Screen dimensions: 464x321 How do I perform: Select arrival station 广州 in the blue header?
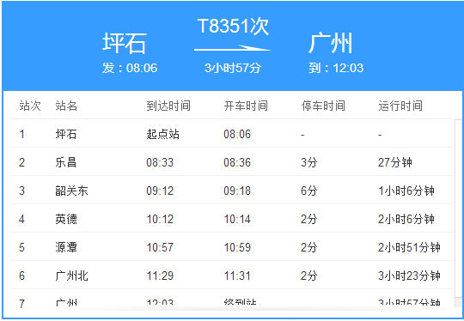coord(330,44)
